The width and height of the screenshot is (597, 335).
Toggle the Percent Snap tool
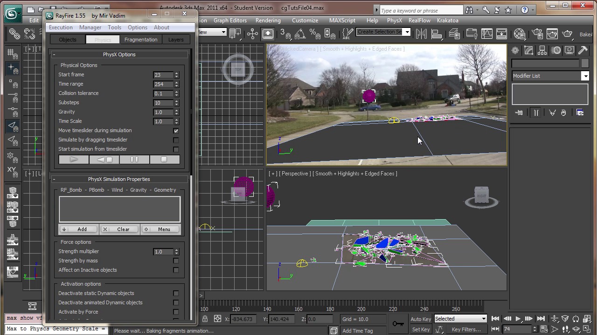click(x=315, y=33)
